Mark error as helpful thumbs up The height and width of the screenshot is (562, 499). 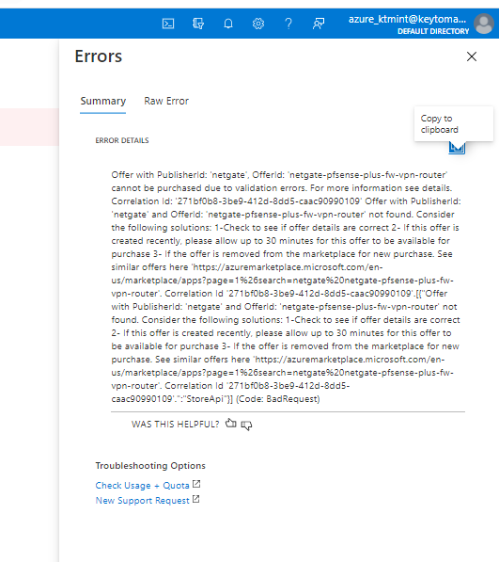point(231,424)
